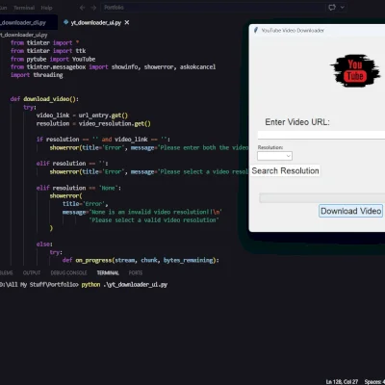Open the Resolution combo box
Screen dimensions: 385x385
point(274,156)
